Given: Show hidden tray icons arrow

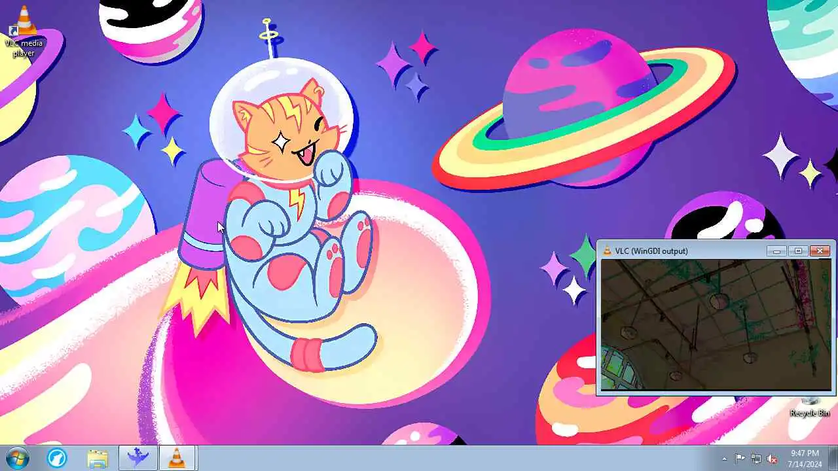Looking at the screenshot, I should click(724, 459).
